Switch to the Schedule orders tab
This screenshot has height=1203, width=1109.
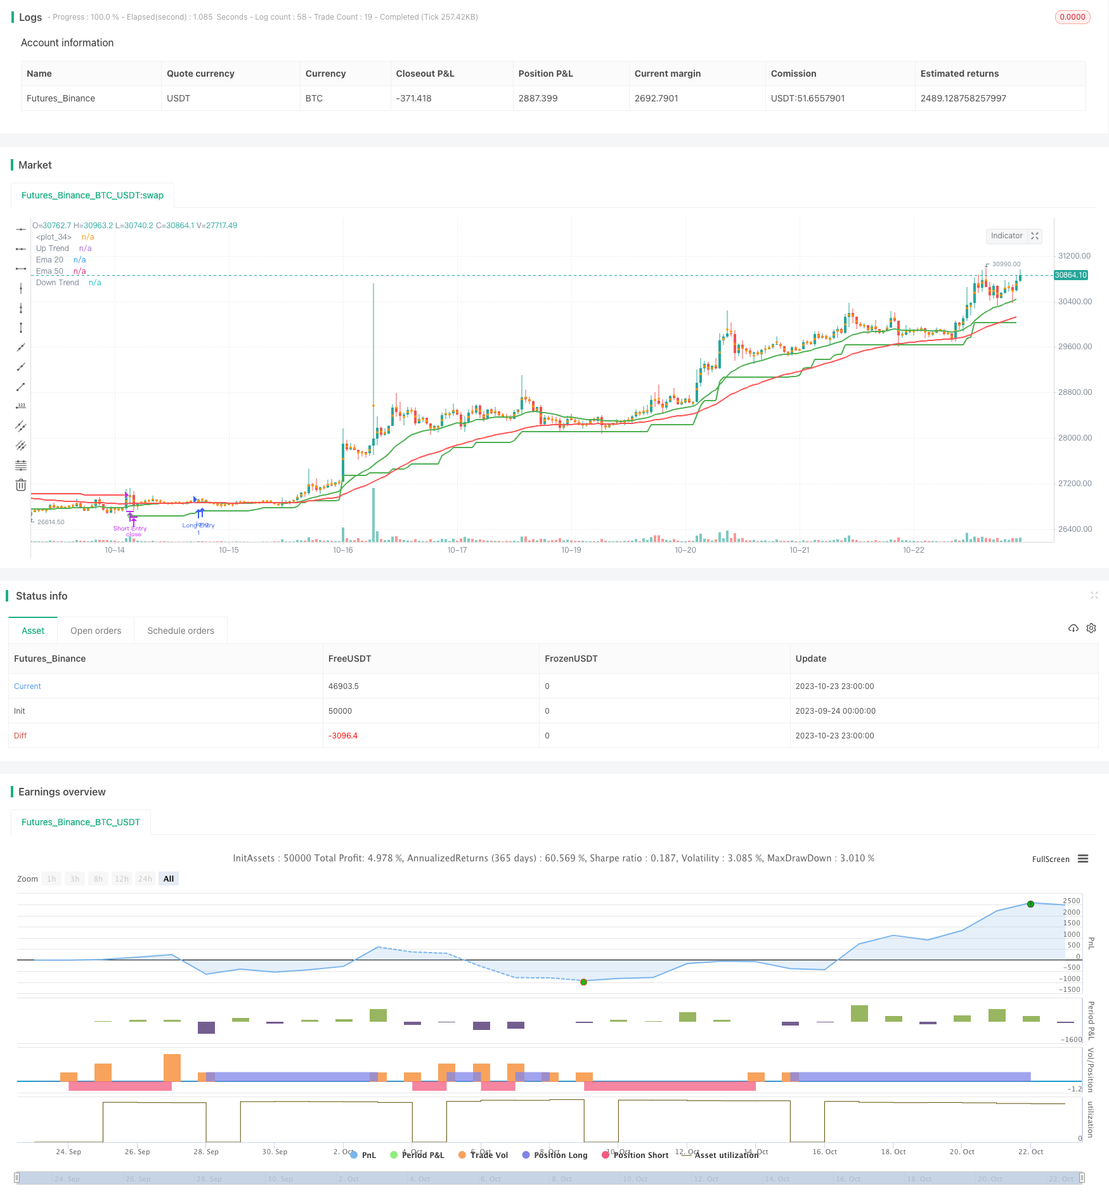pos(181,631)
